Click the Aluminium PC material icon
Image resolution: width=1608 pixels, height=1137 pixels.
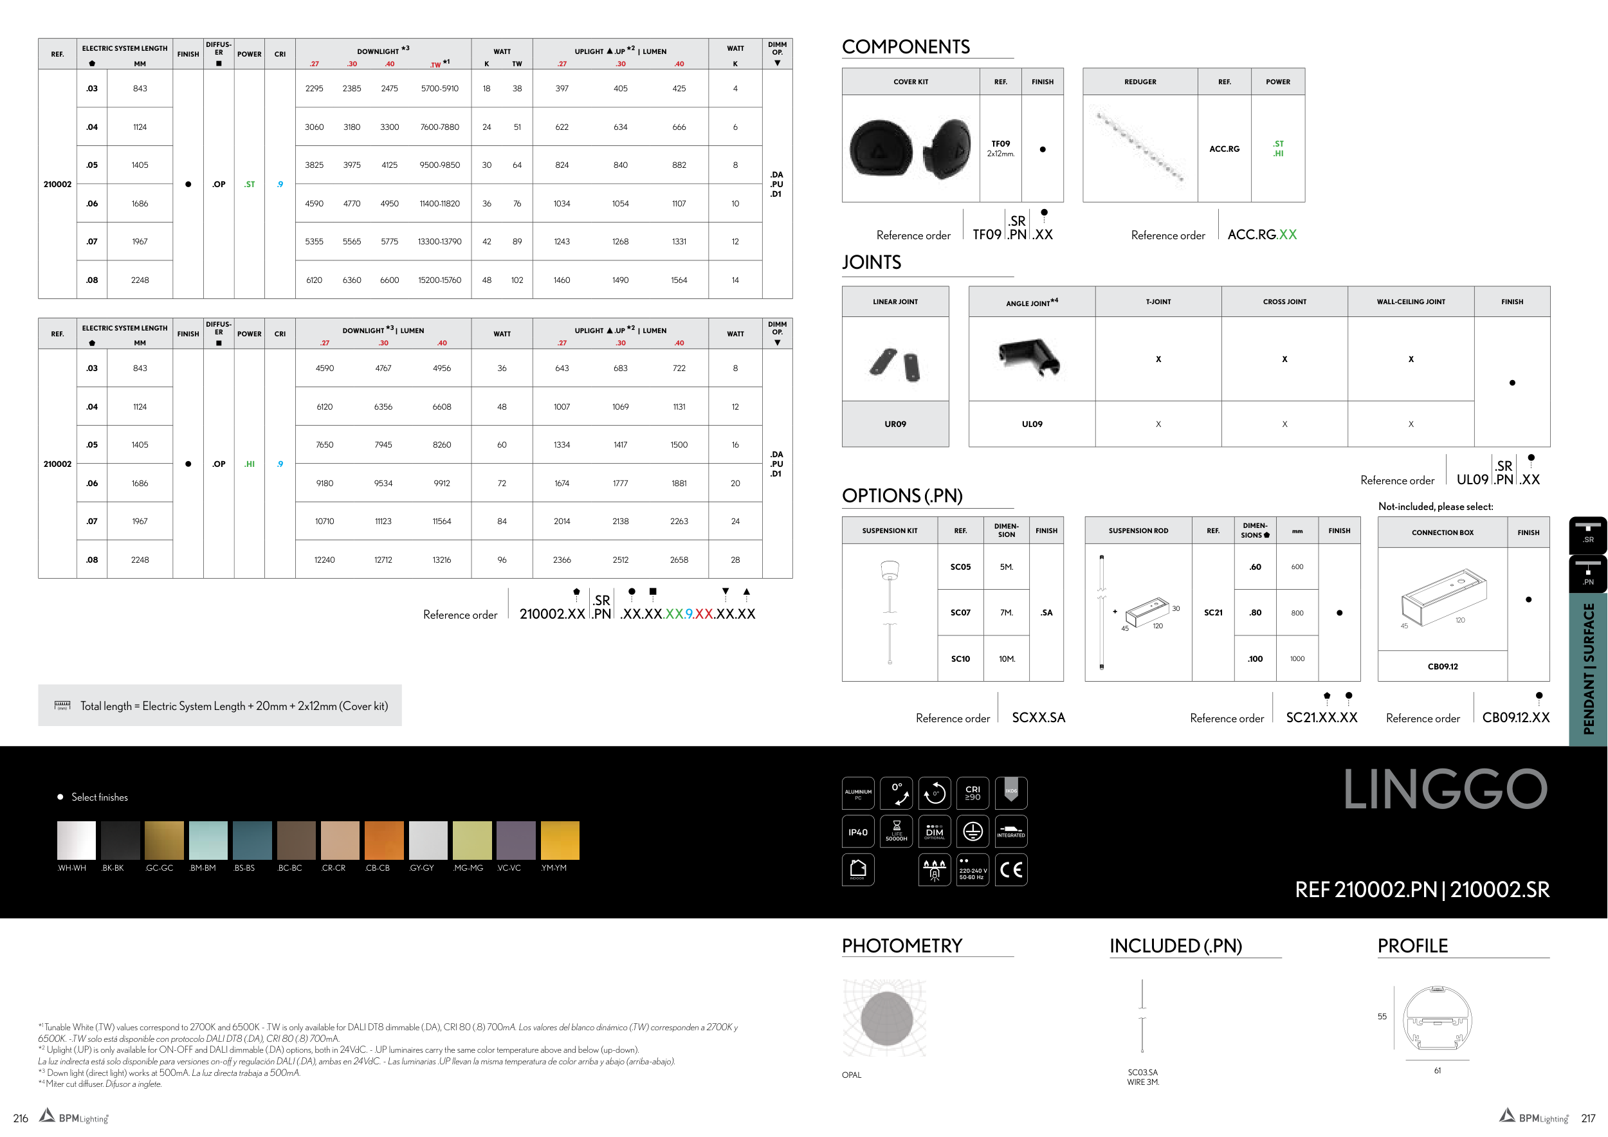coord(858,793)
